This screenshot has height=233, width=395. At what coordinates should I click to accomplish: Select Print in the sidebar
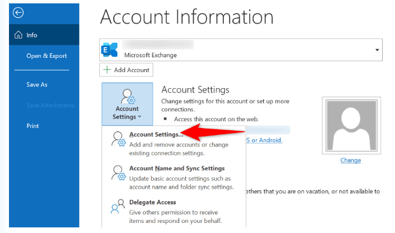(33, 126)
